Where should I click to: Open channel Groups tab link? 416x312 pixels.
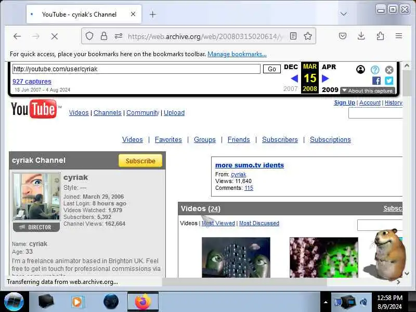(204, 139)
